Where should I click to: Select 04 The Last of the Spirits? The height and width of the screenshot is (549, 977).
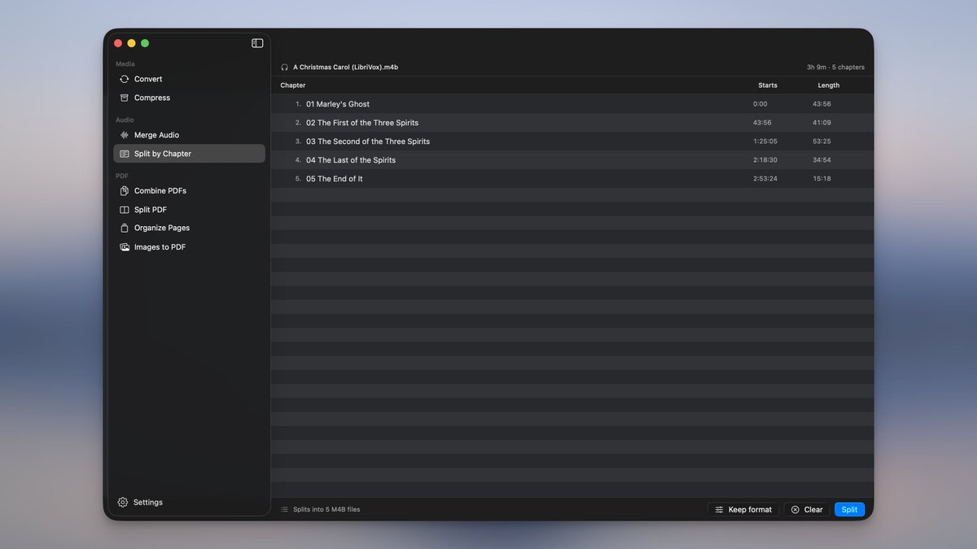572,160
